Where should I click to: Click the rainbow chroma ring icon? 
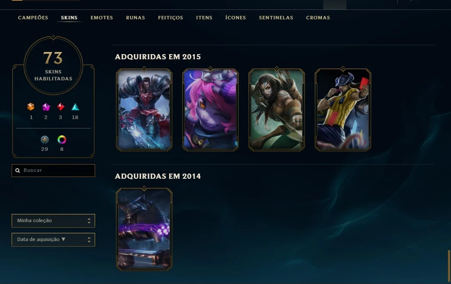click(62, 140)
